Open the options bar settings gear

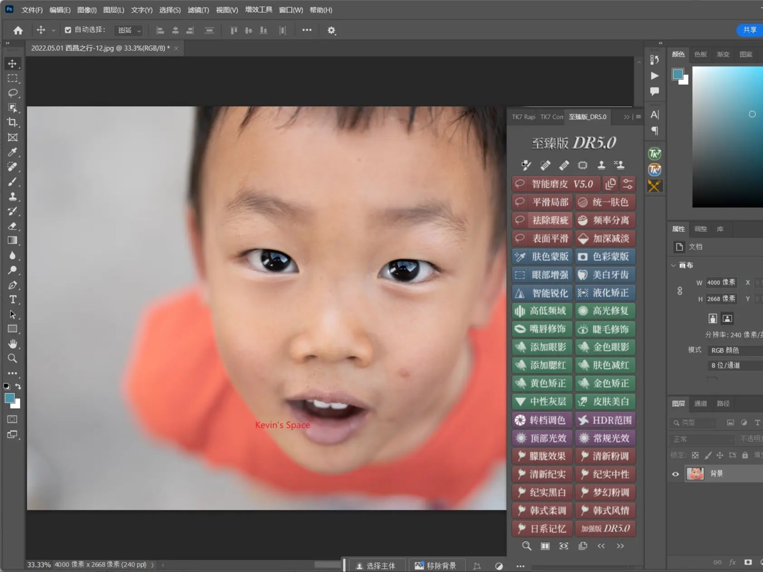(332, 30)
